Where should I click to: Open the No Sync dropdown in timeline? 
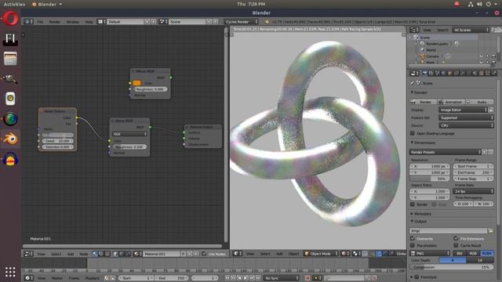(x=281, y=278)
